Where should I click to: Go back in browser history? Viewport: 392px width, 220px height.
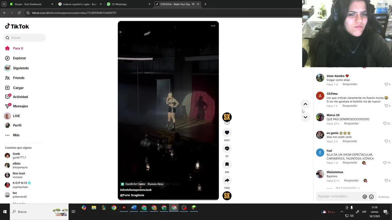coord(5,13)
